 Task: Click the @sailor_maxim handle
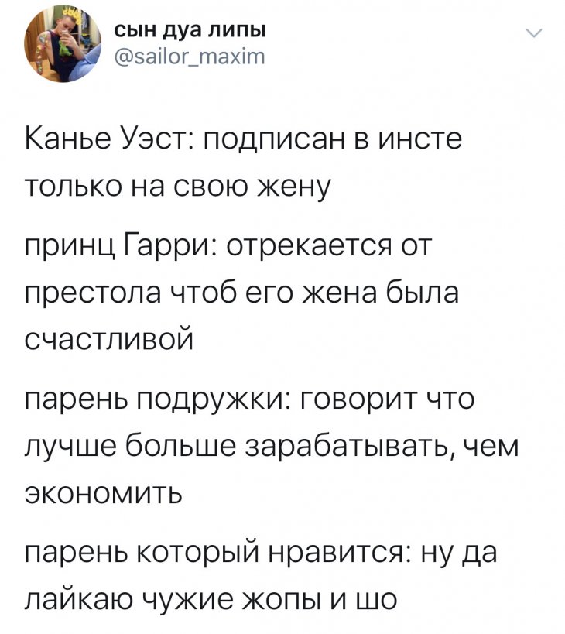pos(190,57)
